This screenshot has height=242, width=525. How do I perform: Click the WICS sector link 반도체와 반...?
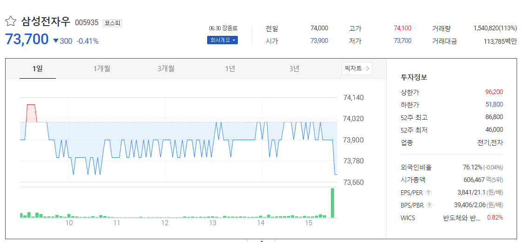pos(462,218)
